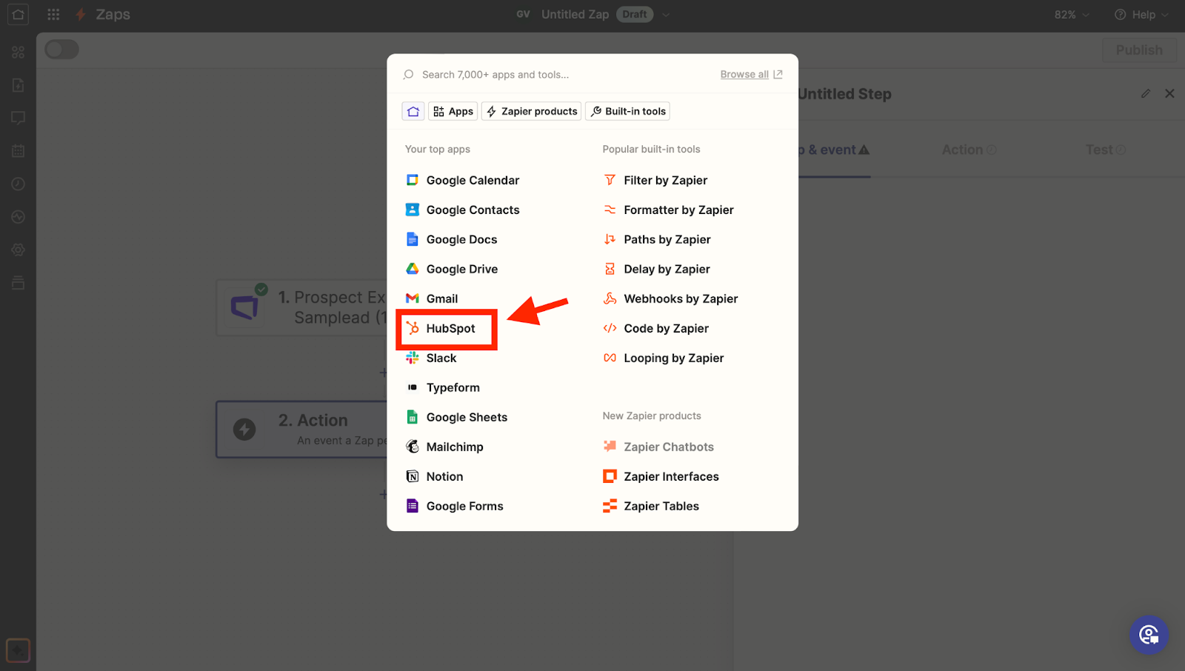The height and width of the screenshot is (671, 1185).
Task: Open the zap file details sidebar icon
Action: (19, 85)
